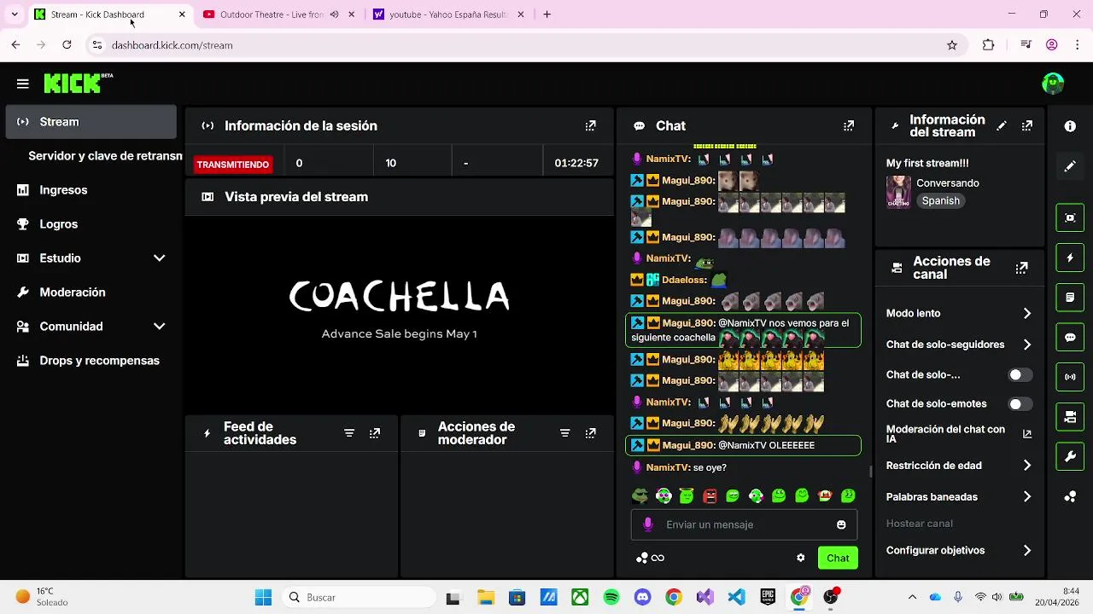Click NamixTV username on 'se oye?' message
This screenshot has height=614, width=1093.
click(x=667, y=468)
